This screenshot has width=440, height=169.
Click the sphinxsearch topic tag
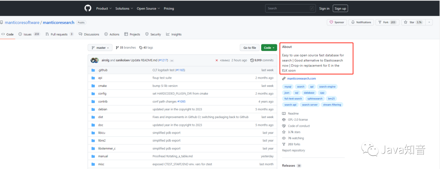315,99
